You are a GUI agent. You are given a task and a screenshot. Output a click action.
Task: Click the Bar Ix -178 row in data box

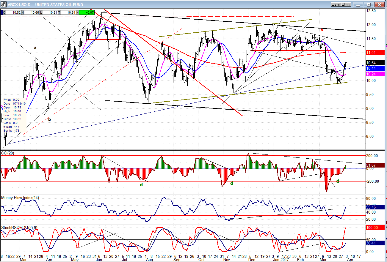(12, 130)
